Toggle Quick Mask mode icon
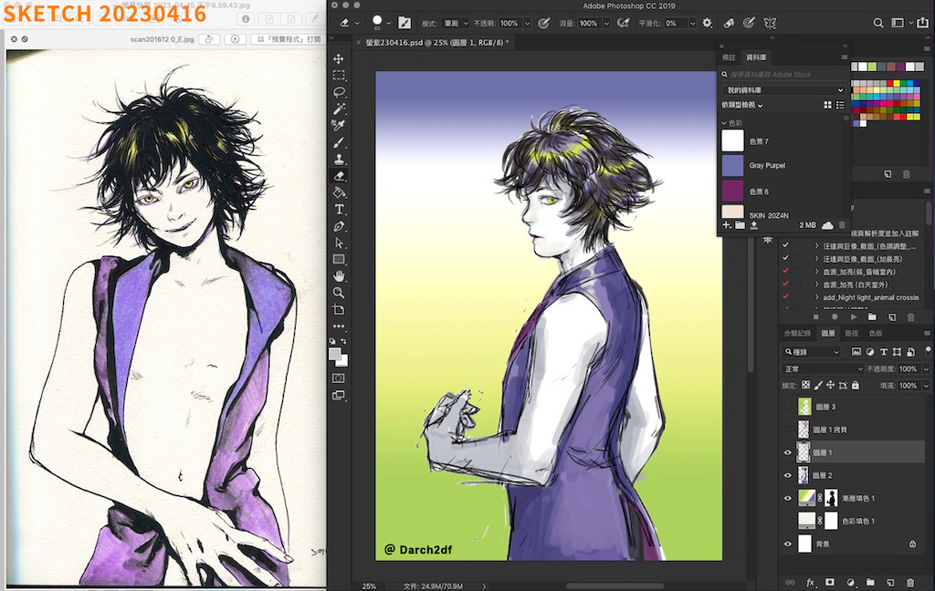 click(x=339, y=378)
